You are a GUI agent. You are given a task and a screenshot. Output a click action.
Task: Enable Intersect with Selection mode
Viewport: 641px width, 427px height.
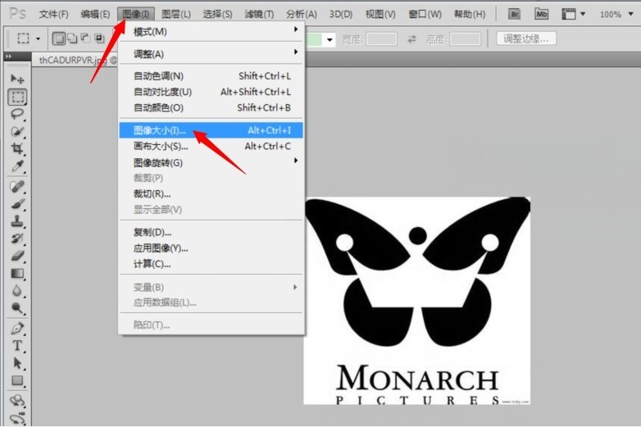(99, 39)
